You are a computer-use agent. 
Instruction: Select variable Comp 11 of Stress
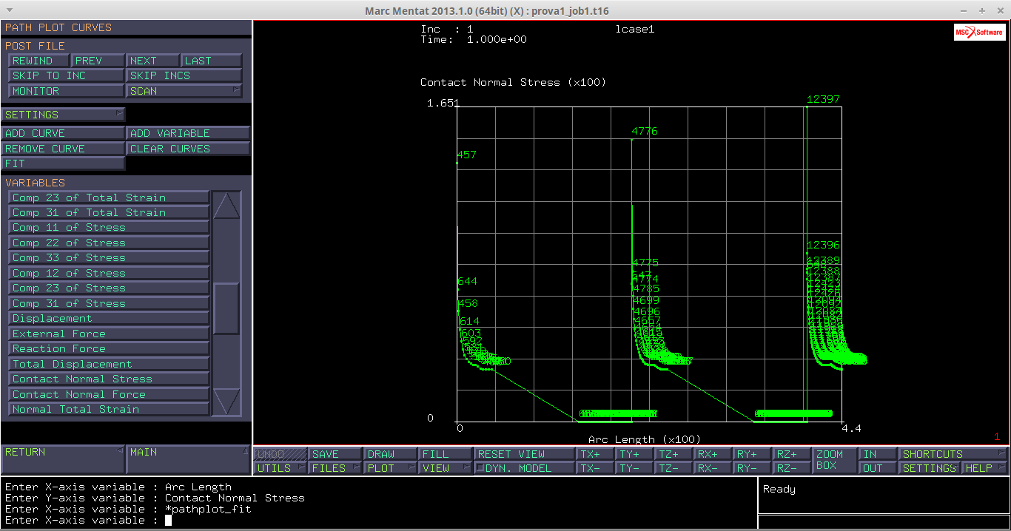pos(110,228)
